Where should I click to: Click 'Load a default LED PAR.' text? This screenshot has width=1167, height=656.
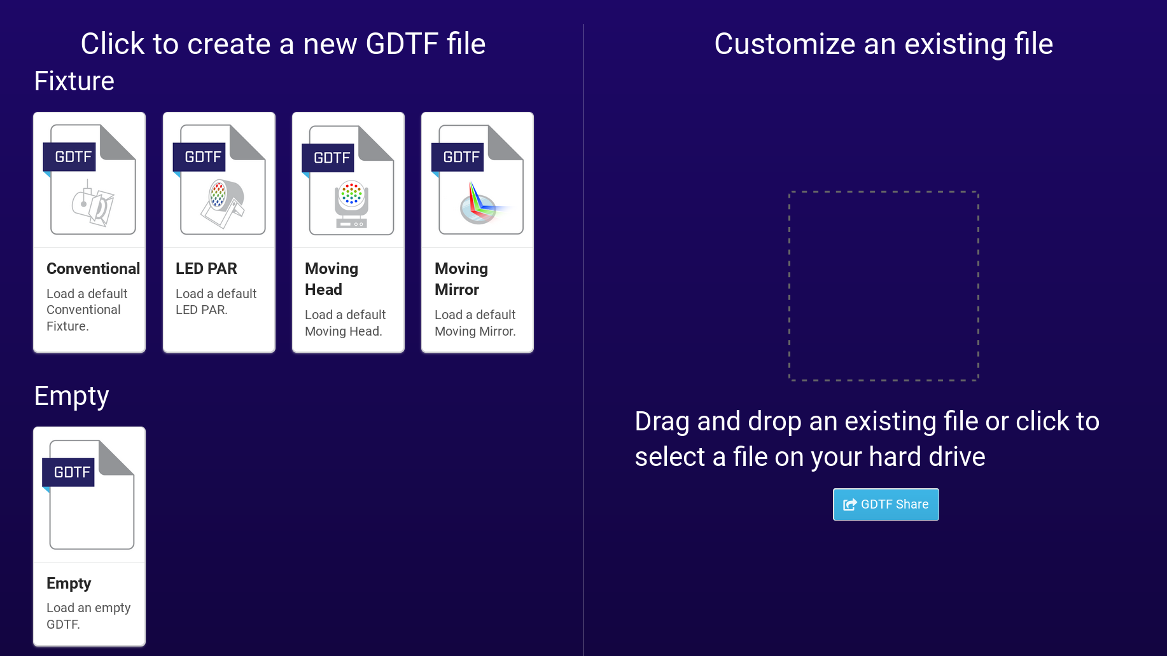(216, 302)
